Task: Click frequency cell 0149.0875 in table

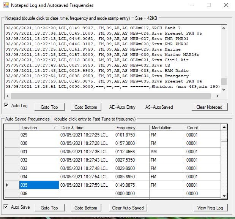Action: tap(132, 185)
